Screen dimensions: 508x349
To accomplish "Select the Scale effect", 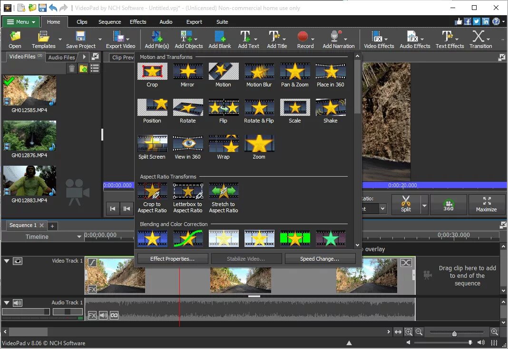I will click(x=294, y=111).
